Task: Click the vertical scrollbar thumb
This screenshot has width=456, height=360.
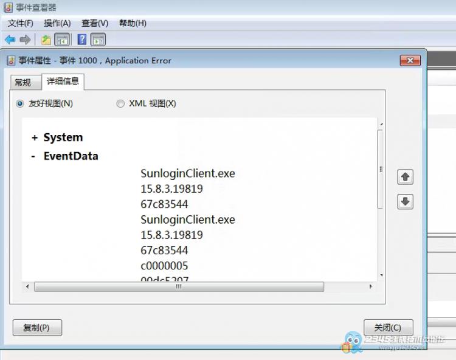Action: pyautogui.click(x=380, y=169)
